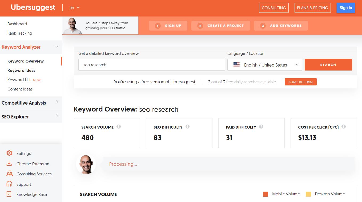Screen dimensions: 362x202
Task: Open Dashboard in the sidebar
Action: [x=17, y=24]
